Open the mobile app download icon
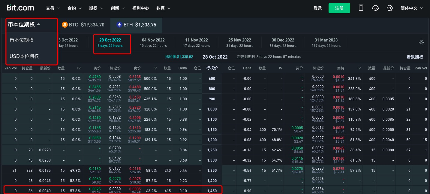Image resolution: width=430 pixels, height=194 pixels. pyautogui.click(x=361, y=8)
